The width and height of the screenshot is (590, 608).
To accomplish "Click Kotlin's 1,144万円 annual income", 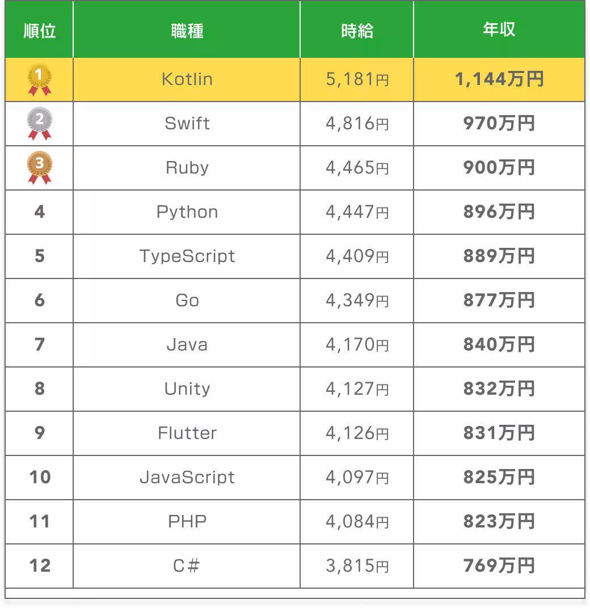I will pyautogui.click(x=499, y=79).
